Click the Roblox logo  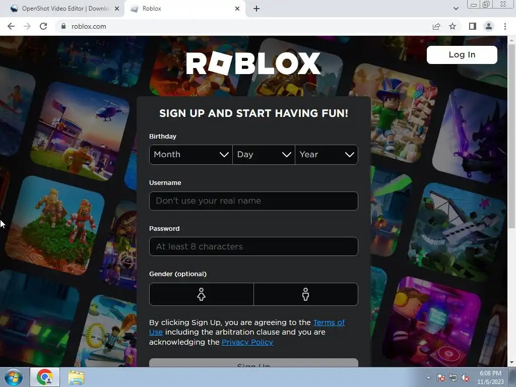pos(253,63)
